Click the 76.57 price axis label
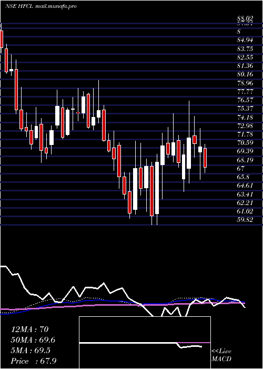 [x=245, y=100]
